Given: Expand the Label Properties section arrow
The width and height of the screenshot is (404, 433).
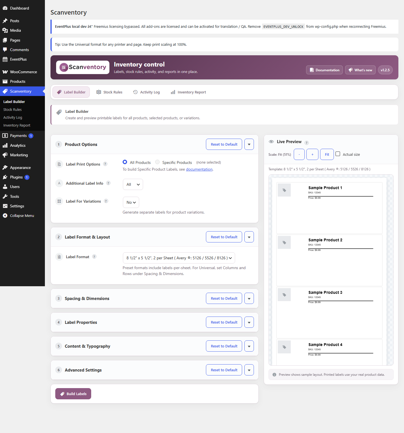Looking at the screenshot, I should pos(249,322).
